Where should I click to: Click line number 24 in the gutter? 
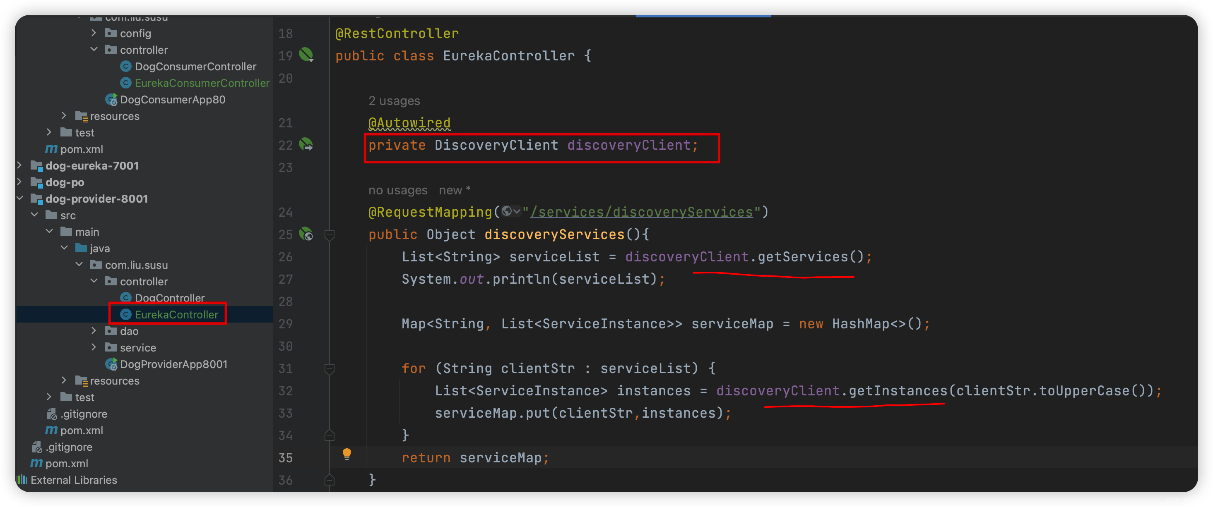285,212
